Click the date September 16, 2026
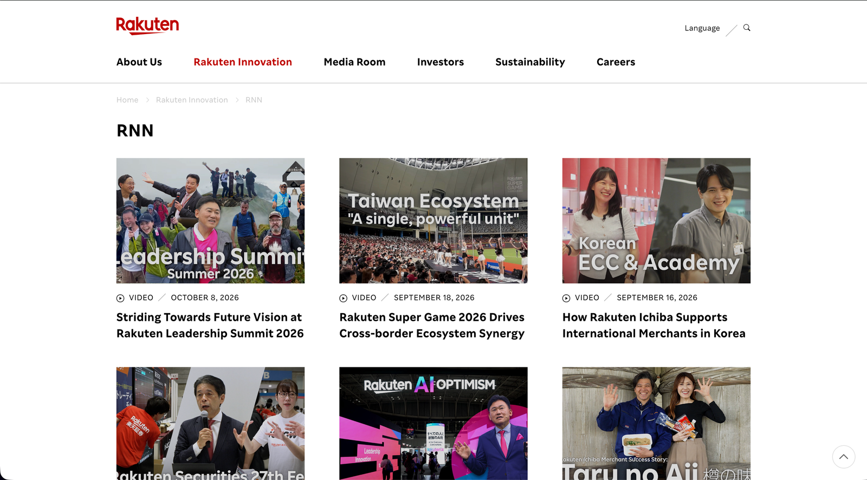The height and width of the screenshot is (480, 867). (x=657, y=298)
